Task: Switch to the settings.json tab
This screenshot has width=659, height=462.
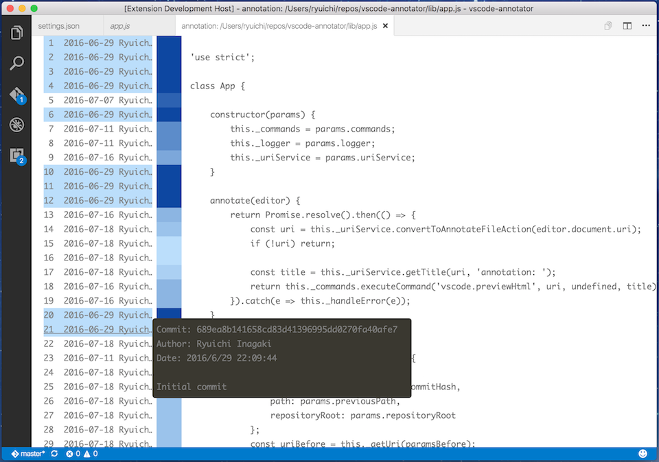Action: click(60, 25)
